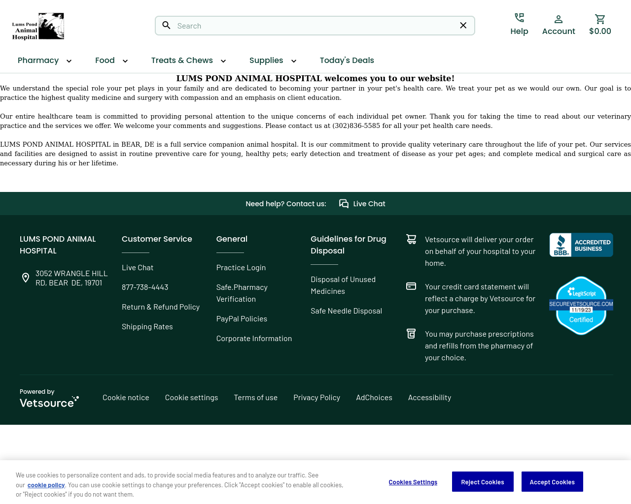
Task: Open the shopping cart icon
Action: tap(600, 19)
